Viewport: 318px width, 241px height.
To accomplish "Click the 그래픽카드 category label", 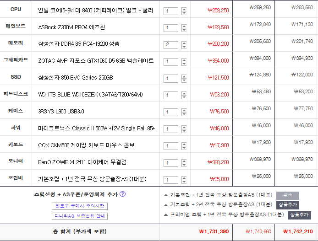I will pos(16,60).
